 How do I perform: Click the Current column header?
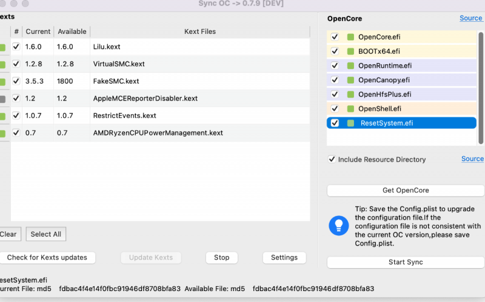(x=38, y=31)
